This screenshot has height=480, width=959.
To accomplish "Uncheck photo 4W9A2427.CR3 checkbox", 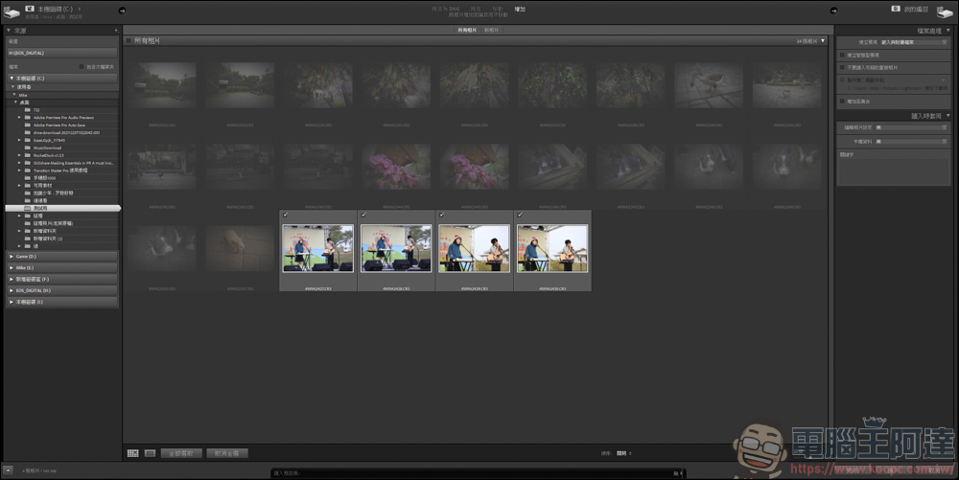I will click(x=286, y=215).
